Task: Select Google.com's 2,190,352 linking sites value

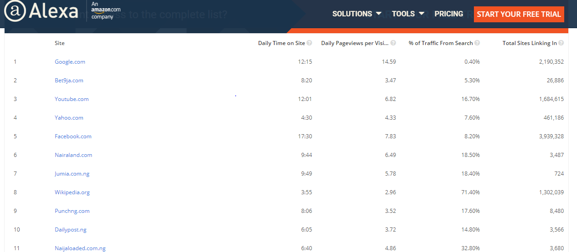Action: tap(551, 62)
